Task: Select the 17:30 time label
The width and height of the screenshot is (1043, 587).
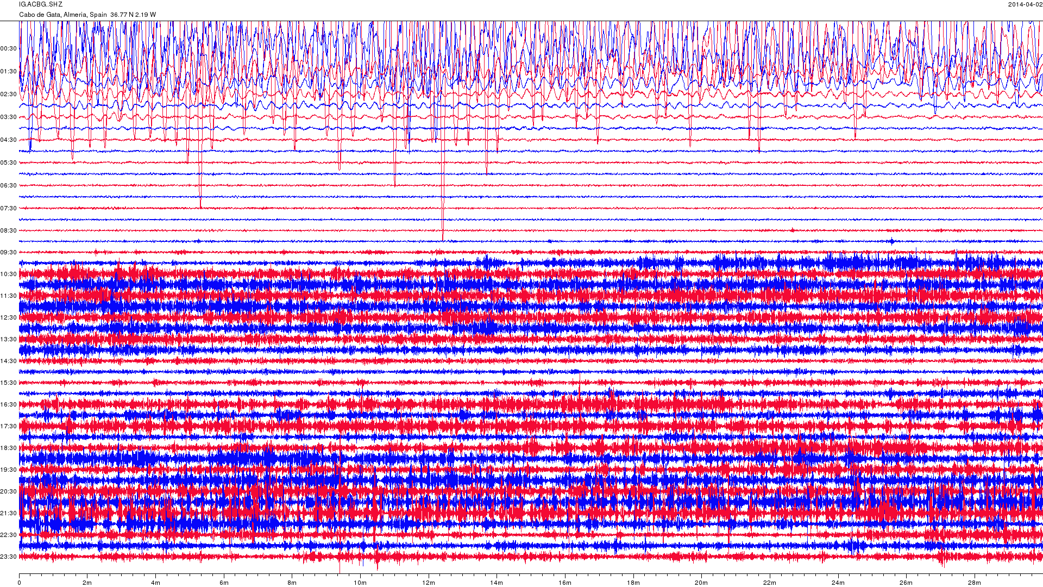Action: point(9,427)
